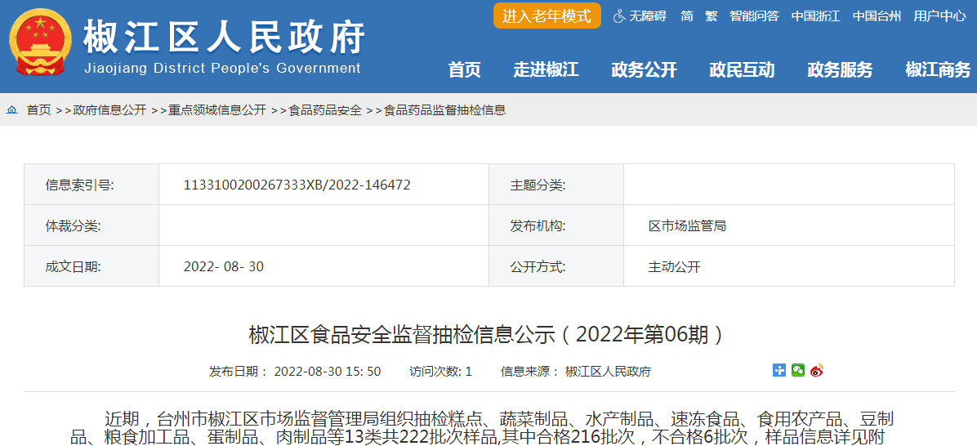Switch to simplified Chinese 简

coord(687,17)
